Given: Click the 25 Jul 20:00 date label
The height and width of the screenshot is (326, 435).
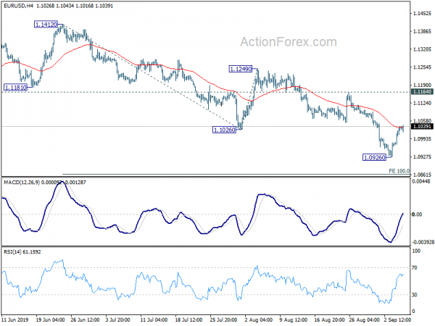Looking at the screenshot, I should pyautogui.click(x=223, y=319).
